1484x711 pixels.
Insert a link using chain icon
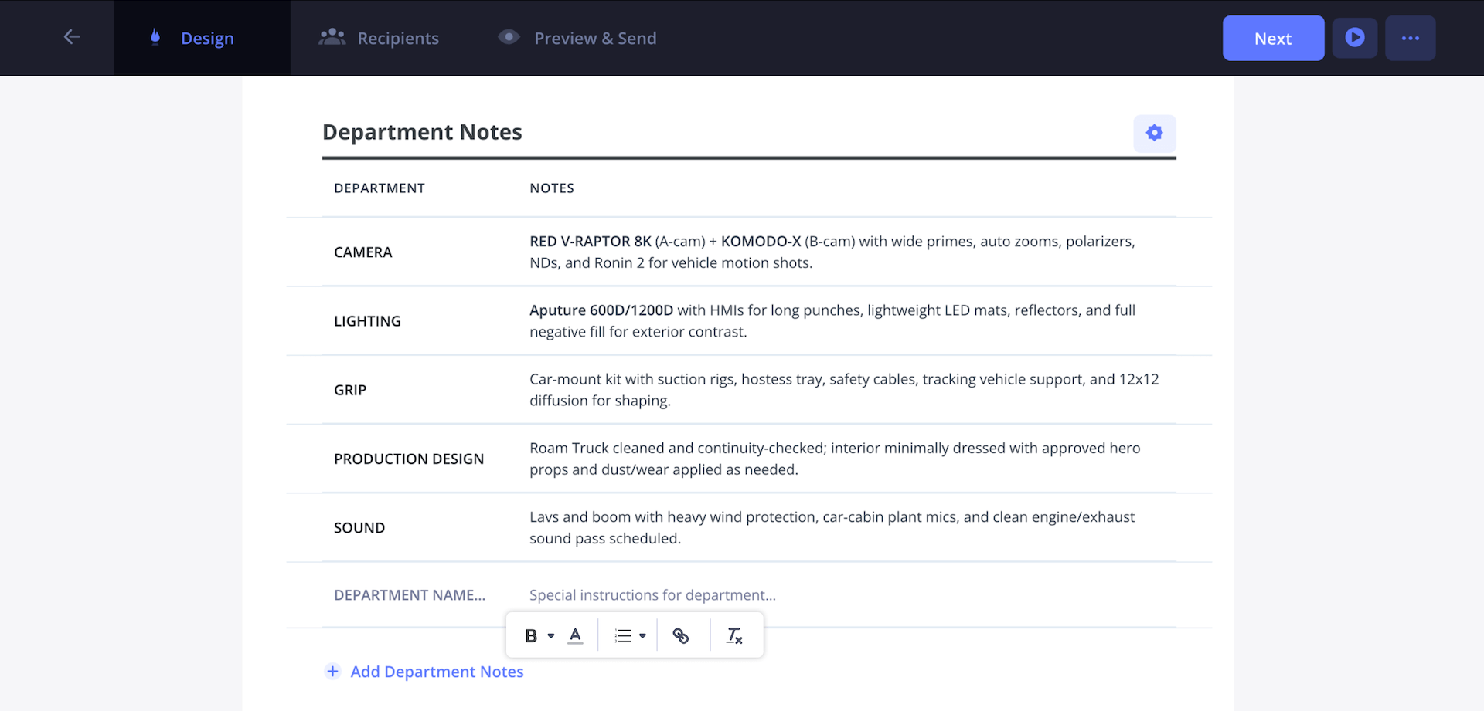coord(680,636)
